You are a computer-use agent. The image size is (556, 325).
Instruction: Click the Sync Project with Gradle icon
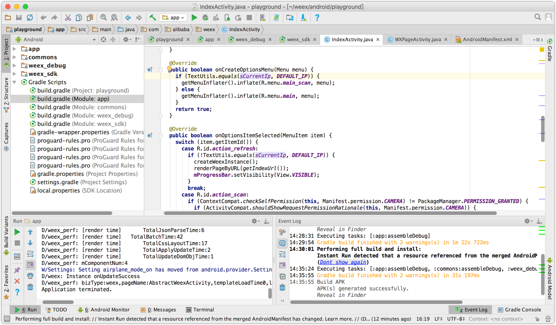(x=277, y=18)
